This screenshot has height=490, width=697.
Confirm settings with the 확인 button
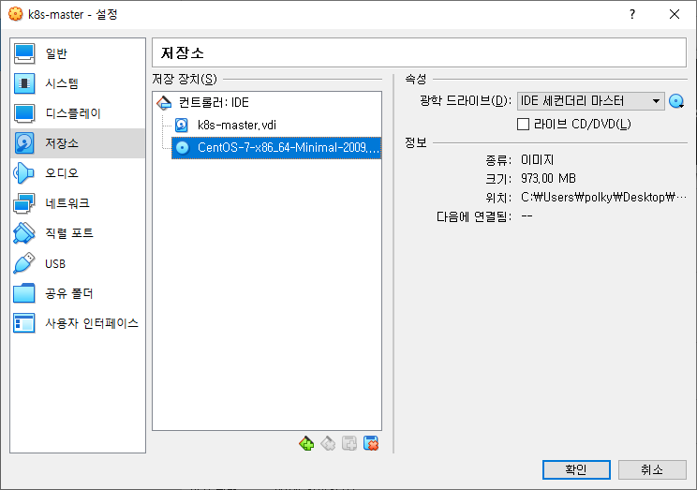(x=576, y=469)
